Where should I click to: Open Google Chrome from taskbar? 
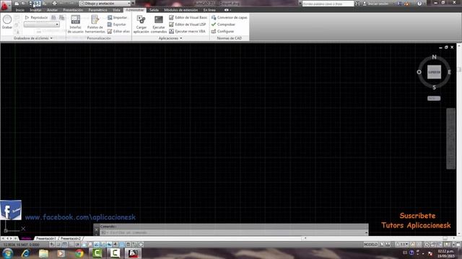coord(79,253)
